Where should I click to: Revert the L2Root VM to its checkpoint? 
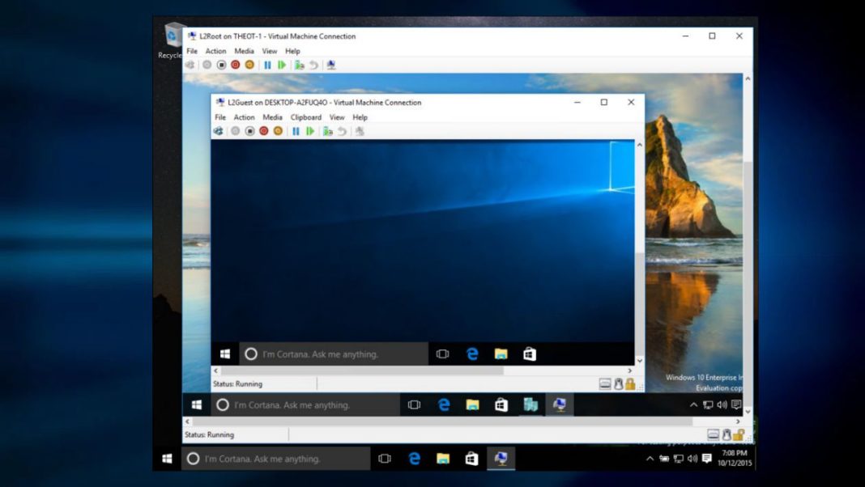click(314, 65)
